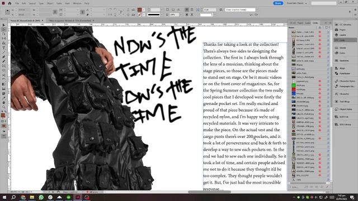The image size is (358, 201).
Task: Switch to the Layers tab in Links panel group
Action: (308, 23)
